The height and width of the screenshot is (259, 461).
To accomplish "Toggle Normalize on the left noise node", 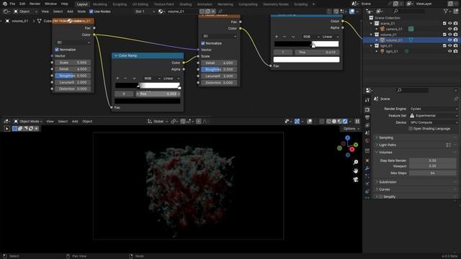I will [57, 50].
